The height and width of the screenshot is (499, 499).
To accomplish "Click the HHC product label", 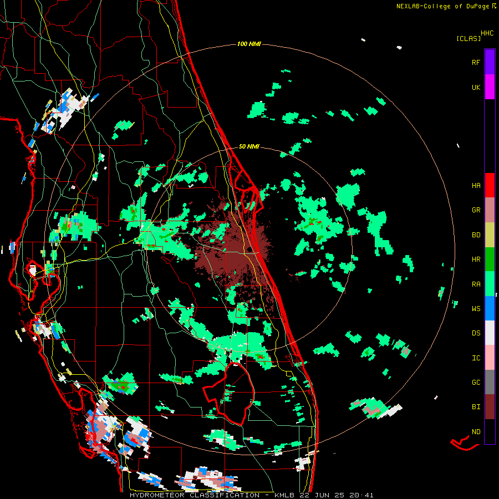I will [x=487, y=33].
